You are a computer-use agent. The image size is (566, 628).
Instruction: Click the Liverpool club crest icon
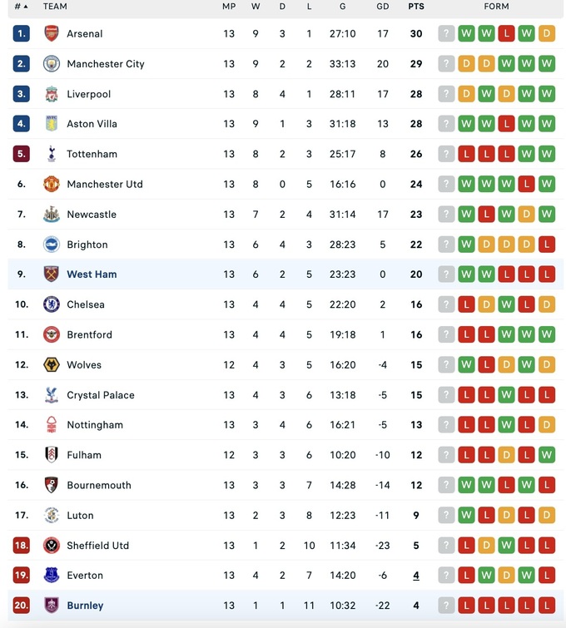pos(52,94)
